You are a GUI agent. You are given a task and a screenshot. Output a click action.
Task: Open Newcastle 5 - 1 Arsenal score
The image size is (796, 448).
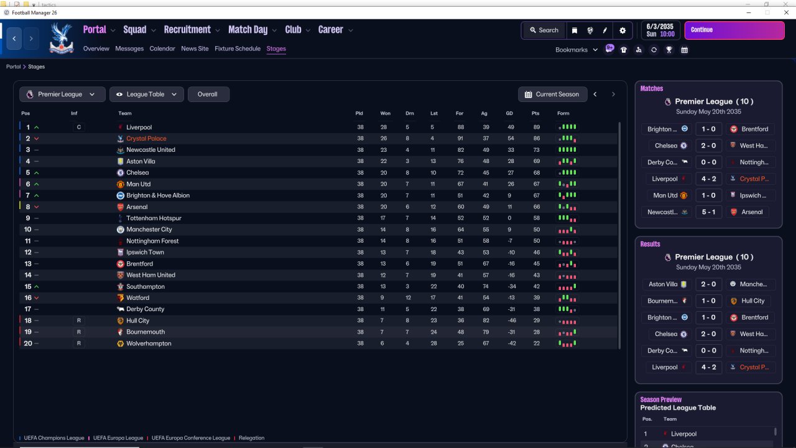708,212
